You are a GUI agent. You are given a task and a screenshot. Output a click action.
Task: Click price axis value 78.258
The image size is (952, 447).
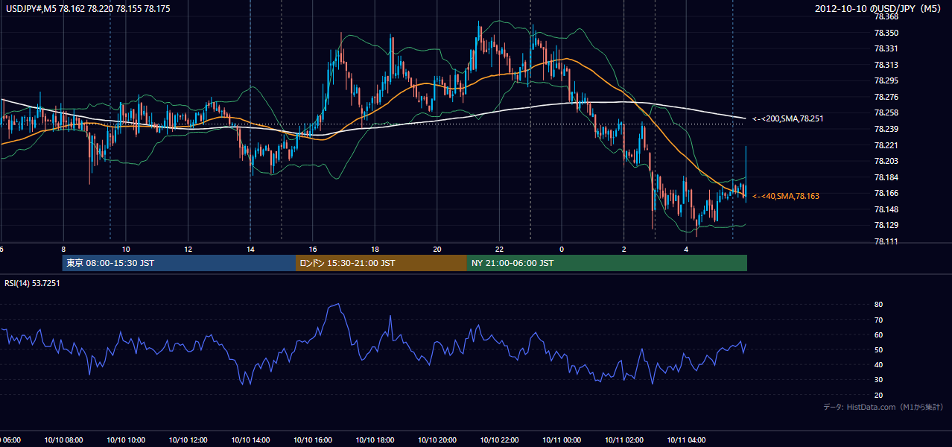pos(886,112)
